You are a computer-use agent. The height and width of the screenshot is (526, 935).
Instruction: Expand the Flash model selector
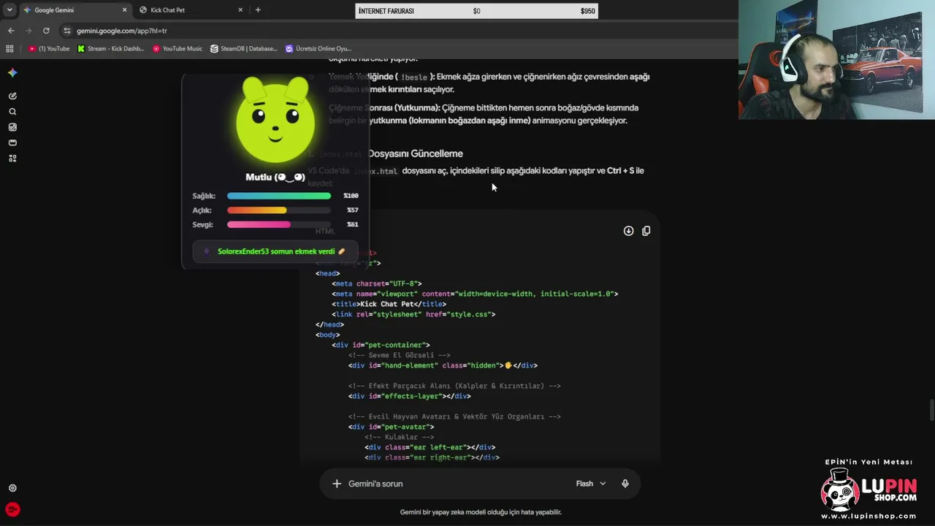(x=591, y=484)
